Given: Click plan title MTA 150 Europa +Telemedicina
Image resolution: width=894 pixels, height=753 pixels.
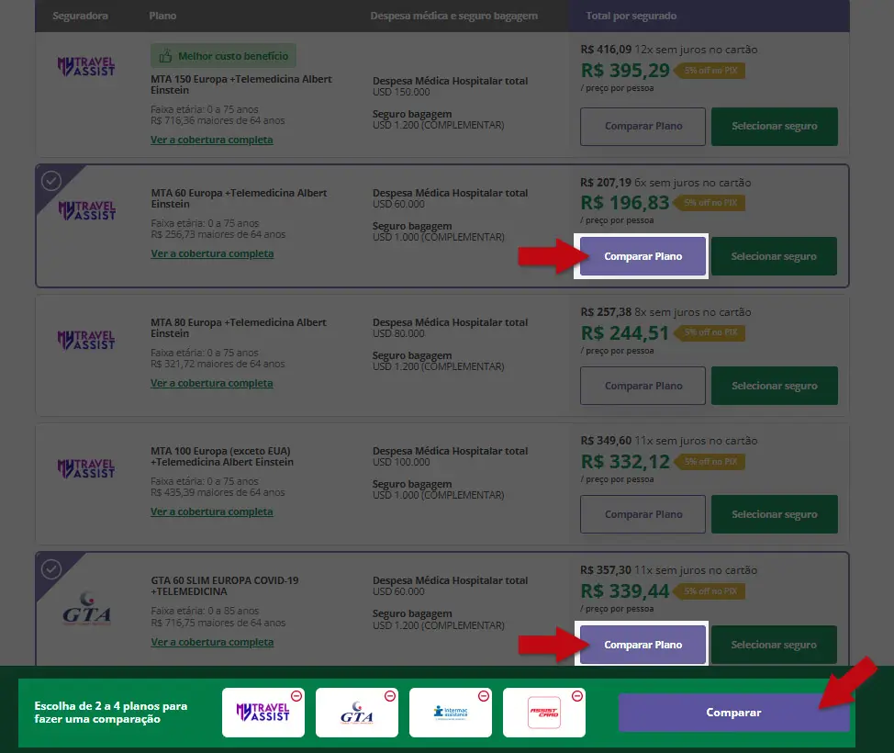Looking at the screenshot, I should [x=241, y=84].
